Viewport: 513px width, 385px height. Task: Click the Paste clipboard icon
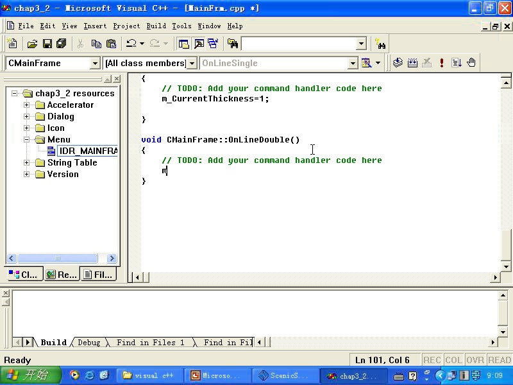tap(111, 44)
